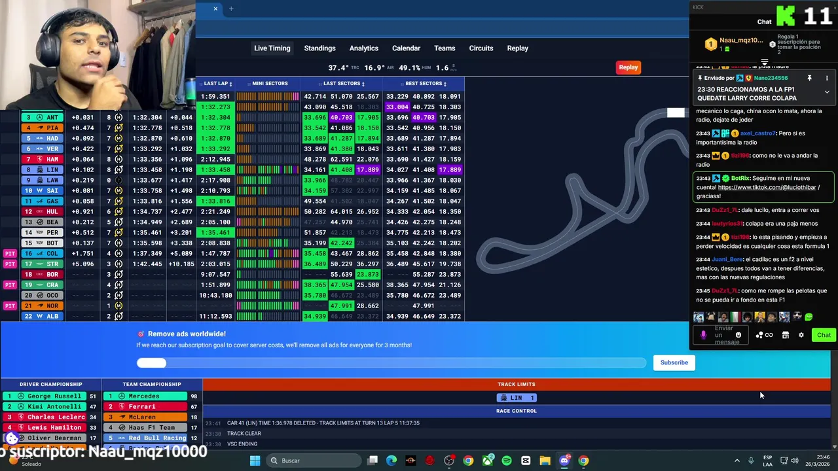Click the Mini Sectors column header

pos(269,83)
